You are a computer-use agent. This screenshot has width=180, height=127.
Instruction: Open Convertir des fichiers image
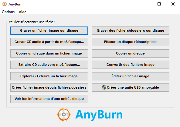point(131,65)
